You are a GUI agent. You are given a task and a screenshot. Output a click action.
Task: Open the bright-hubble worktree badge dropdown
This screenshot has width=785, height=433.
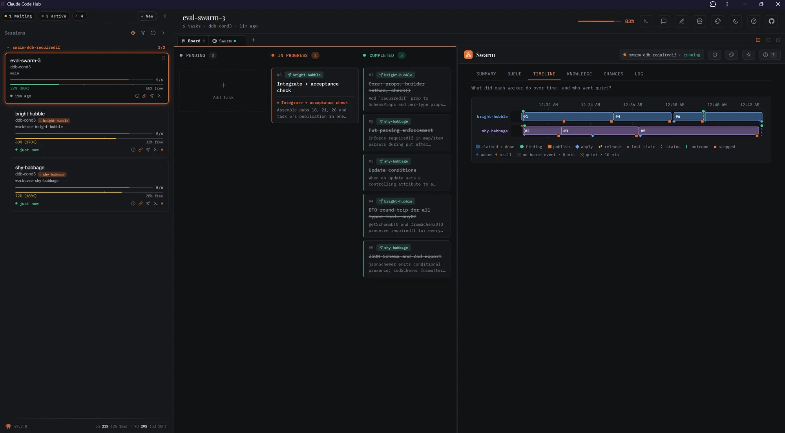(54, 121)
